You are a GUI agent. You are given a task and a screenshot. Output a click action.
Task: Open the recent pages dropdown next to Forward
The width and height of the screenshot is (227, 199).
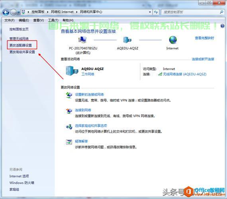pos(19,13)
